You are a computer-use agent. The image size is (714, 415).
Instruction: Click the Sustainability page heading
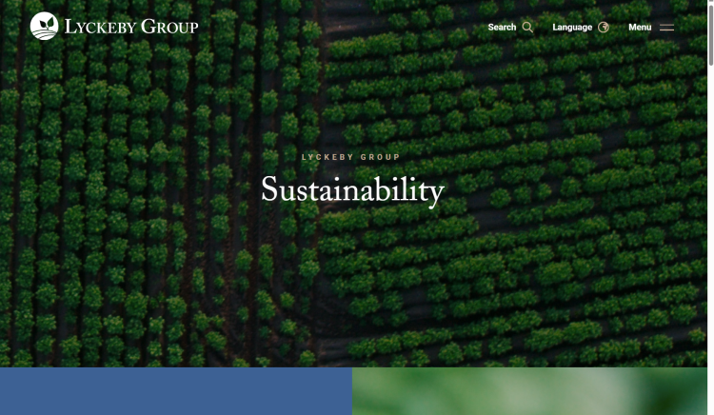(x=352, y=190)
